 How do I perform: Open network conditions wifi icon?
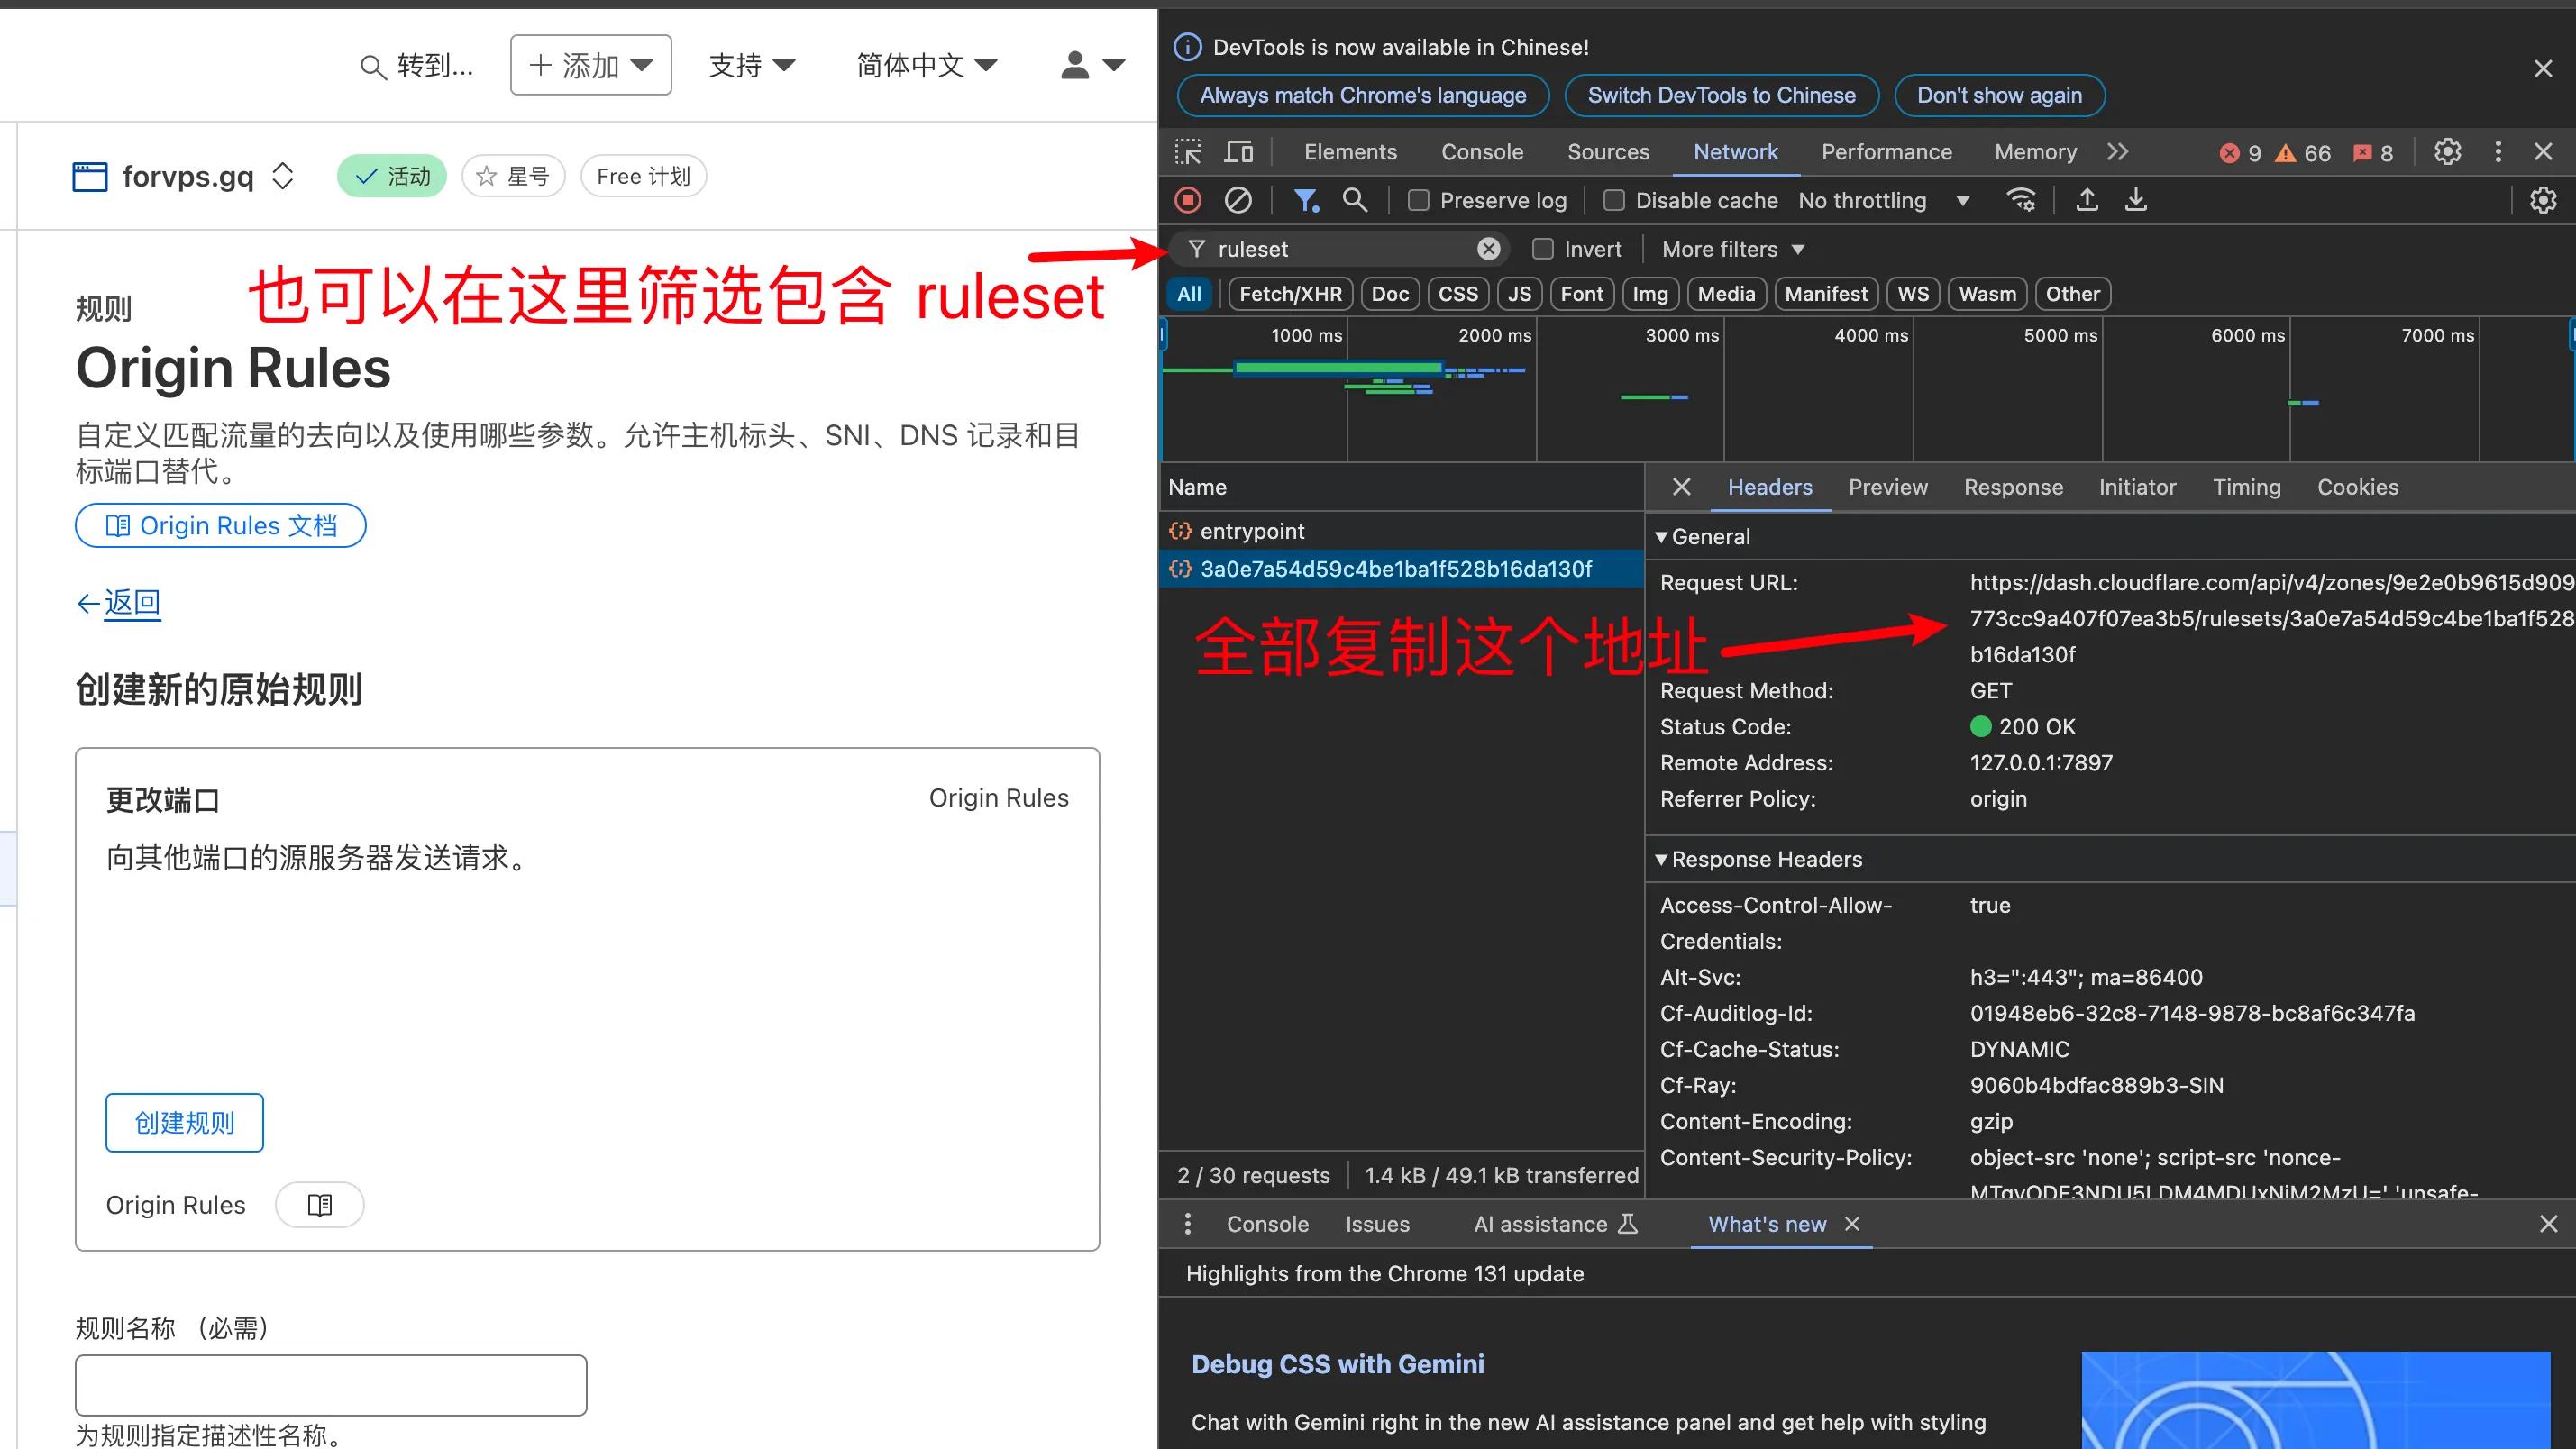[x=2021, y=200]
